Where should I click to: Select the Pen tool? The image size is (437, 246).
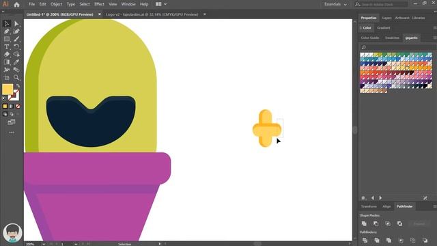7,31
